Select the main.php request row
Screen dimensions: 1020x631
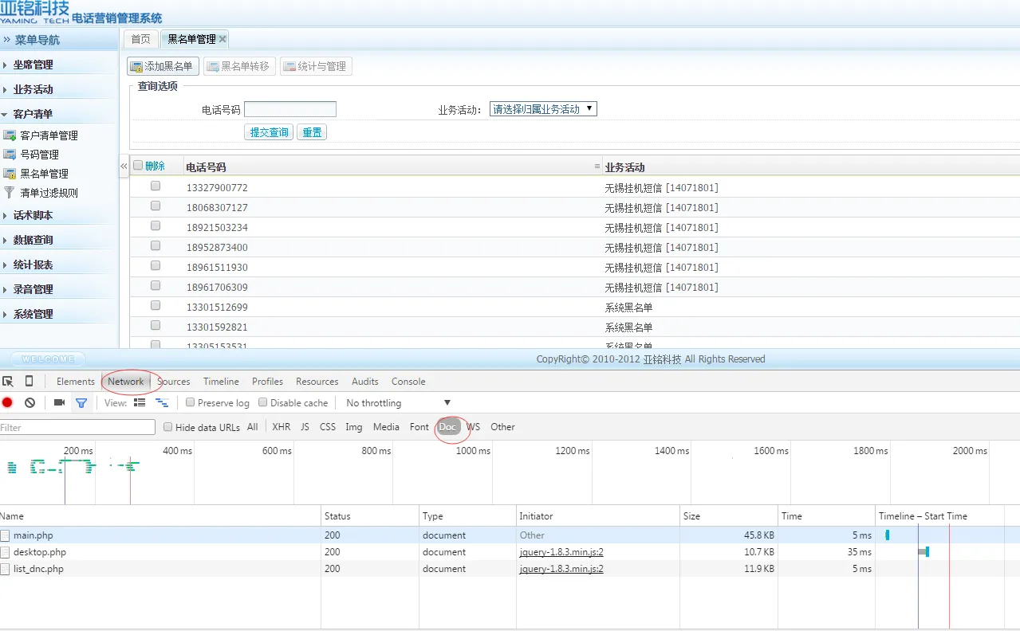point(510,535)
